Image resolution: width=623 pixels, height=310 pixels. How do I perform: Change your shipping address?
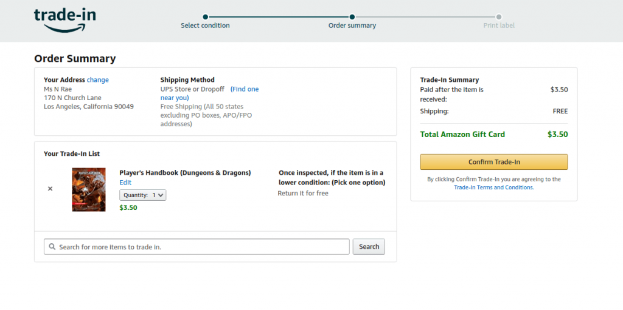pyautogui.click(x=98, y=80)
